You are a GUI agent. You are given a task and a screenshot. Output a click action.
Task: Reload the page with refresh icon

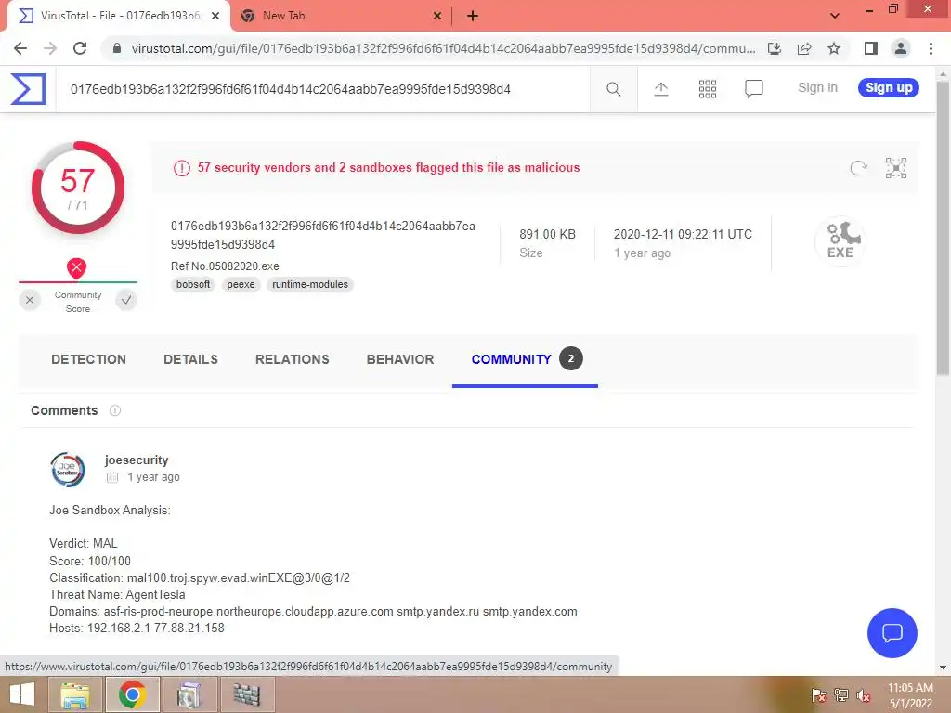pos(80,48)
